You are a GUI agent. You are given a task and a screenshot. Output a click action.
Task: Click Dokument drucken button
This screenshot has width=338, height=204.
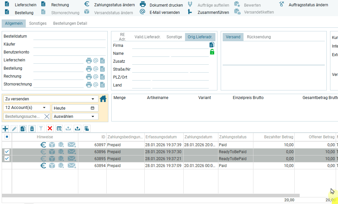click(162, 5)
